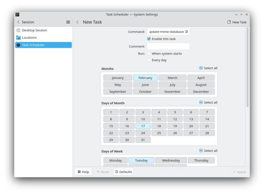
Task: Click the back arrow next to New Task heading
Action: point(77,22)
